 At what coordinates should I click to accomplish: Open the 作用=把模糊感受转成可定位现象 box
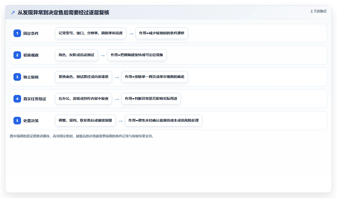(137, 55)
